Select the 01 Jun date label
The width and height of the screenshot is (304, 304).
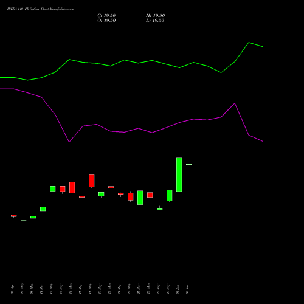pos(178,289)
